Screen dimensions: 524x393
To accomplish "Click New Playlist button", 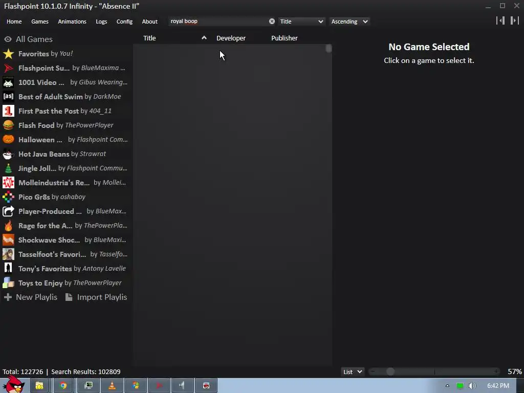I will pos(31,297).
